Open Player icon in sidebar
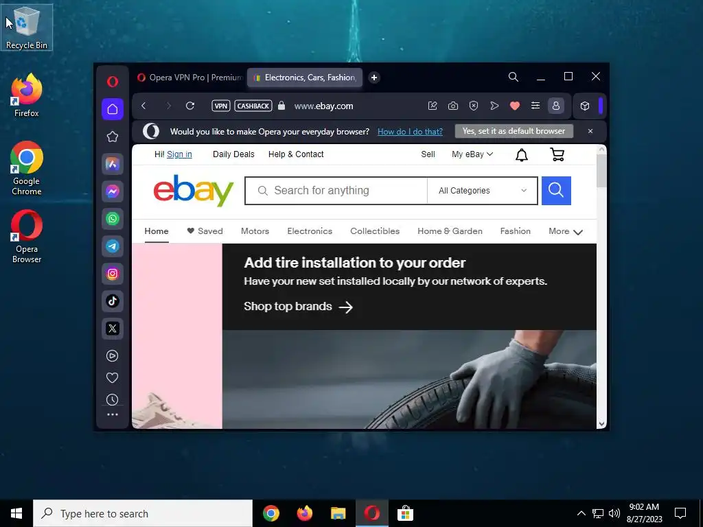The height and width of the screenshot is (527, 703). (x=112, y=356)
